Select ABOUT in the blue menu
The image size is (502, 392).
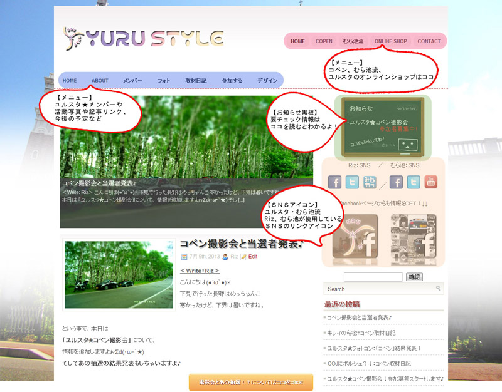pos(100,81)
